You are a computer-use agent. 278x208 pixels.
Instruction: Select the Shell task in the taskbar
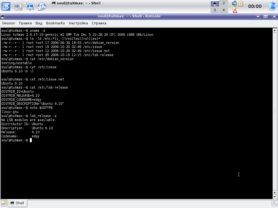pos(77,3)
